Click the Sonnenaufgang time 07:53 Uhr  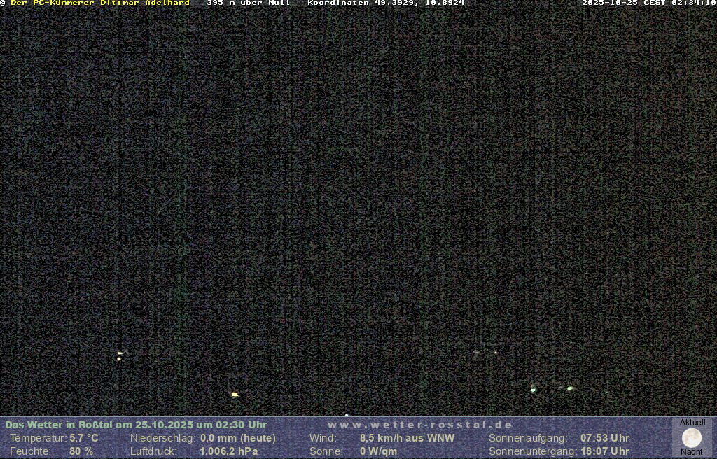point(604,438)
